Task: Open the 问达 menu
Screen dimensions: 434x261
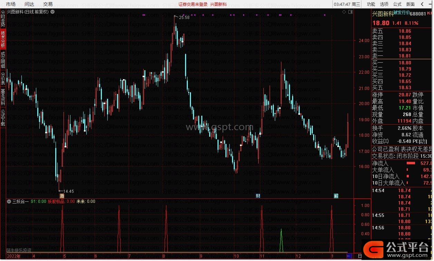Action: pos(29,4)
